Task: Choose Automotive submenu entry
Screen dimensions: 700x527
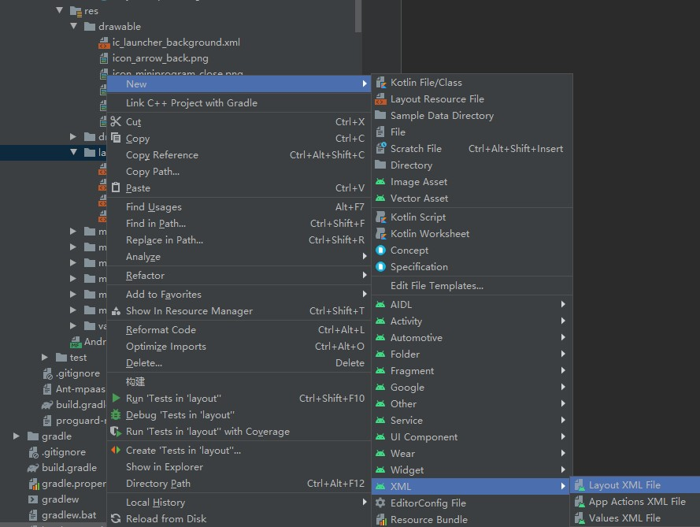Action: [472, 338]
